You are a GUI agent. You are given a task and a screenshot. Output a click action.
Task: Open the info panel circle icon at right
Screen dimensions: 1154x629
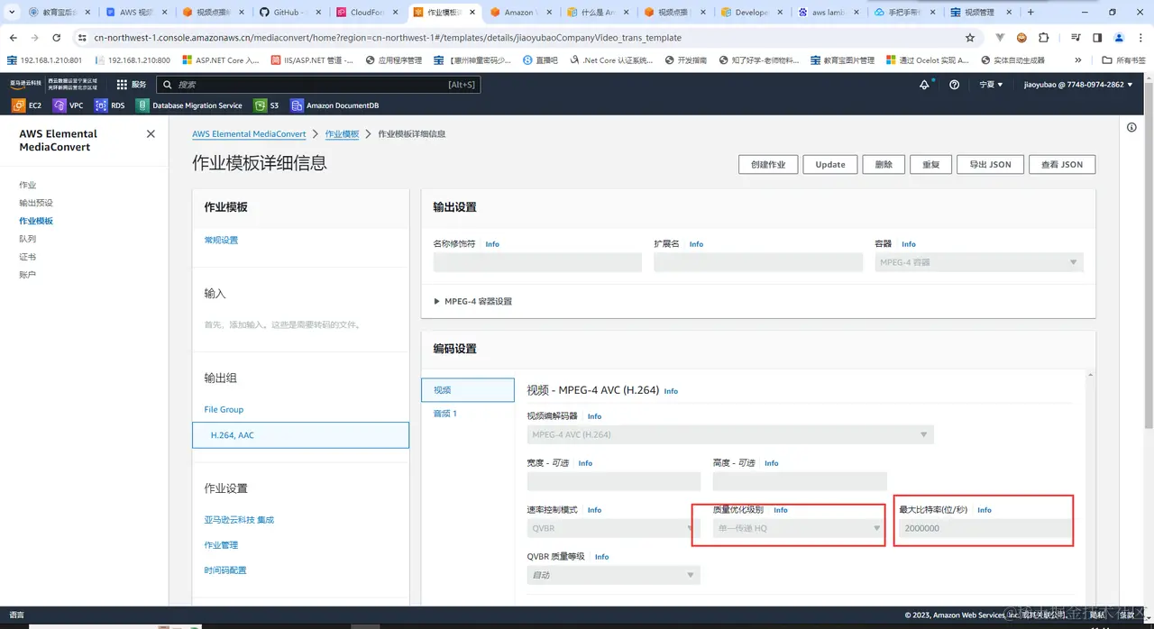point(1131,127)
